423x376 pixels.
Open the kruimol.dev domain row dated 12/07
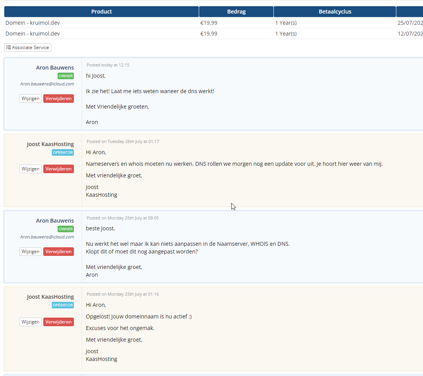pos(33,34)
